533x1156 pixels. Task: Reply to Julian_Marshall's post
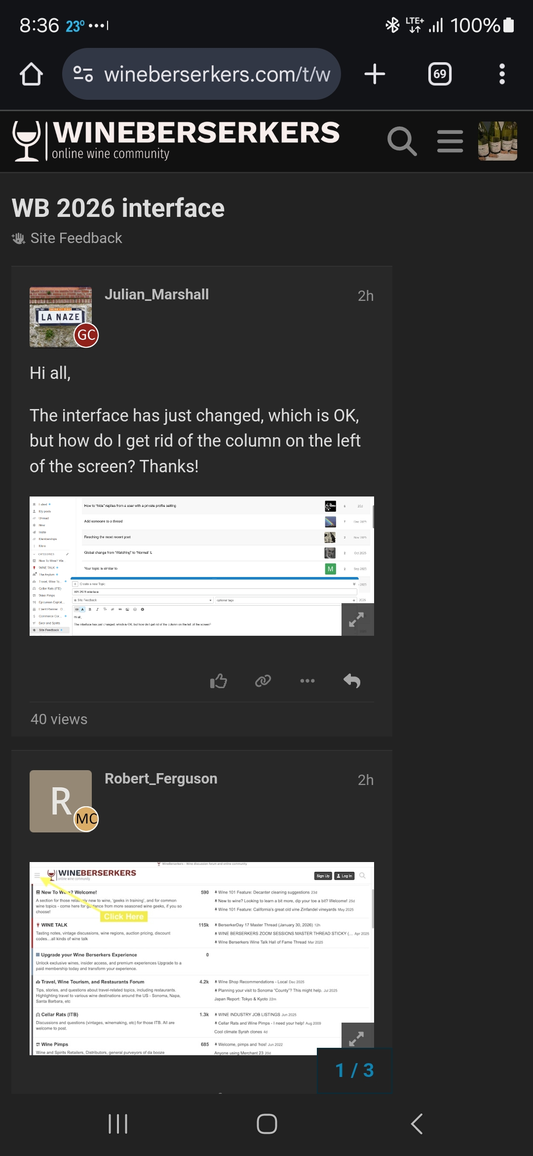point(352,681)
